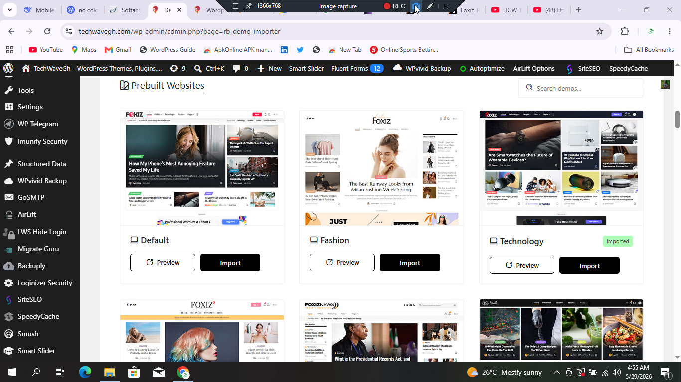
Task: Open the bookmarks apps grid icon
Action: click(10, 50)
